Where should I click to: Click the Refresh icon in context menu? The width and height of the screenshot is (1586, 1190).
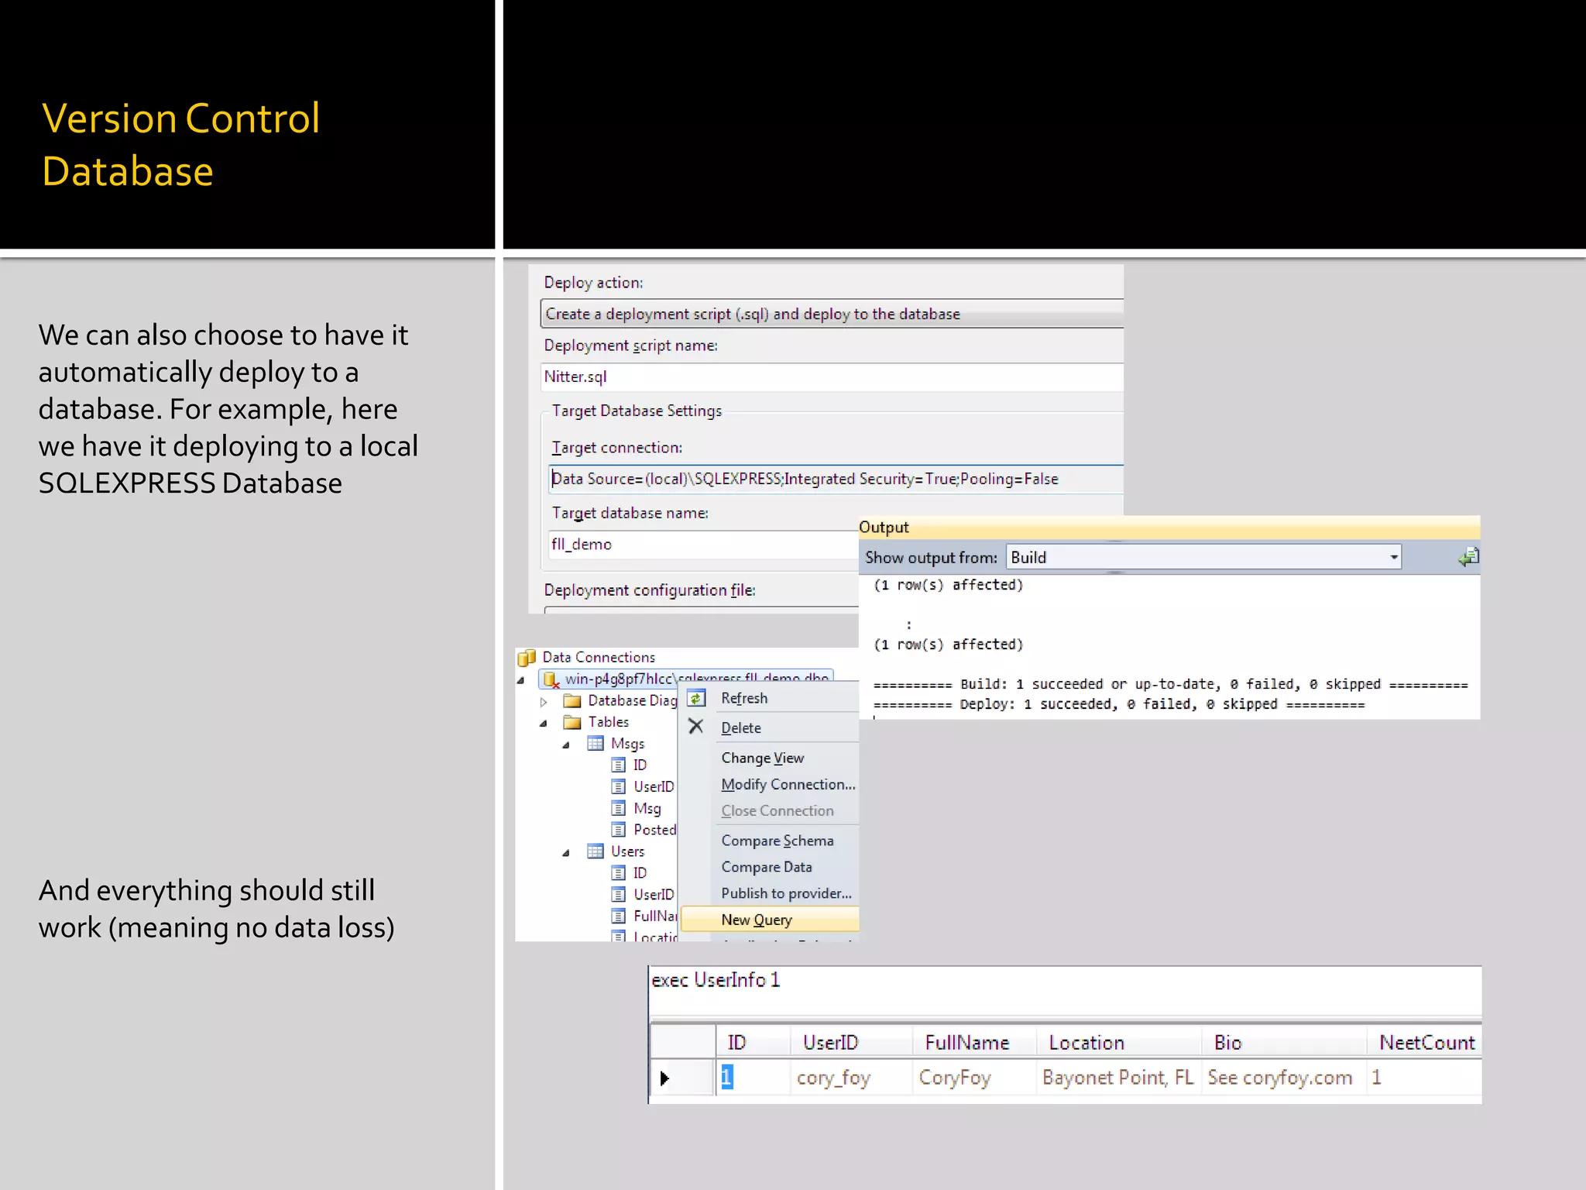click(696, 699)
